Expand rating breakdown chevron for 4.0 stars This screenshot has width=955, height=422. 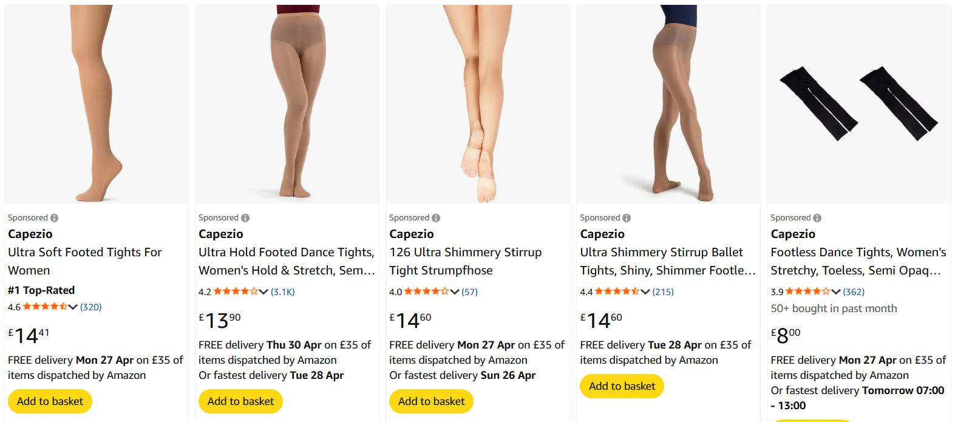455,292
